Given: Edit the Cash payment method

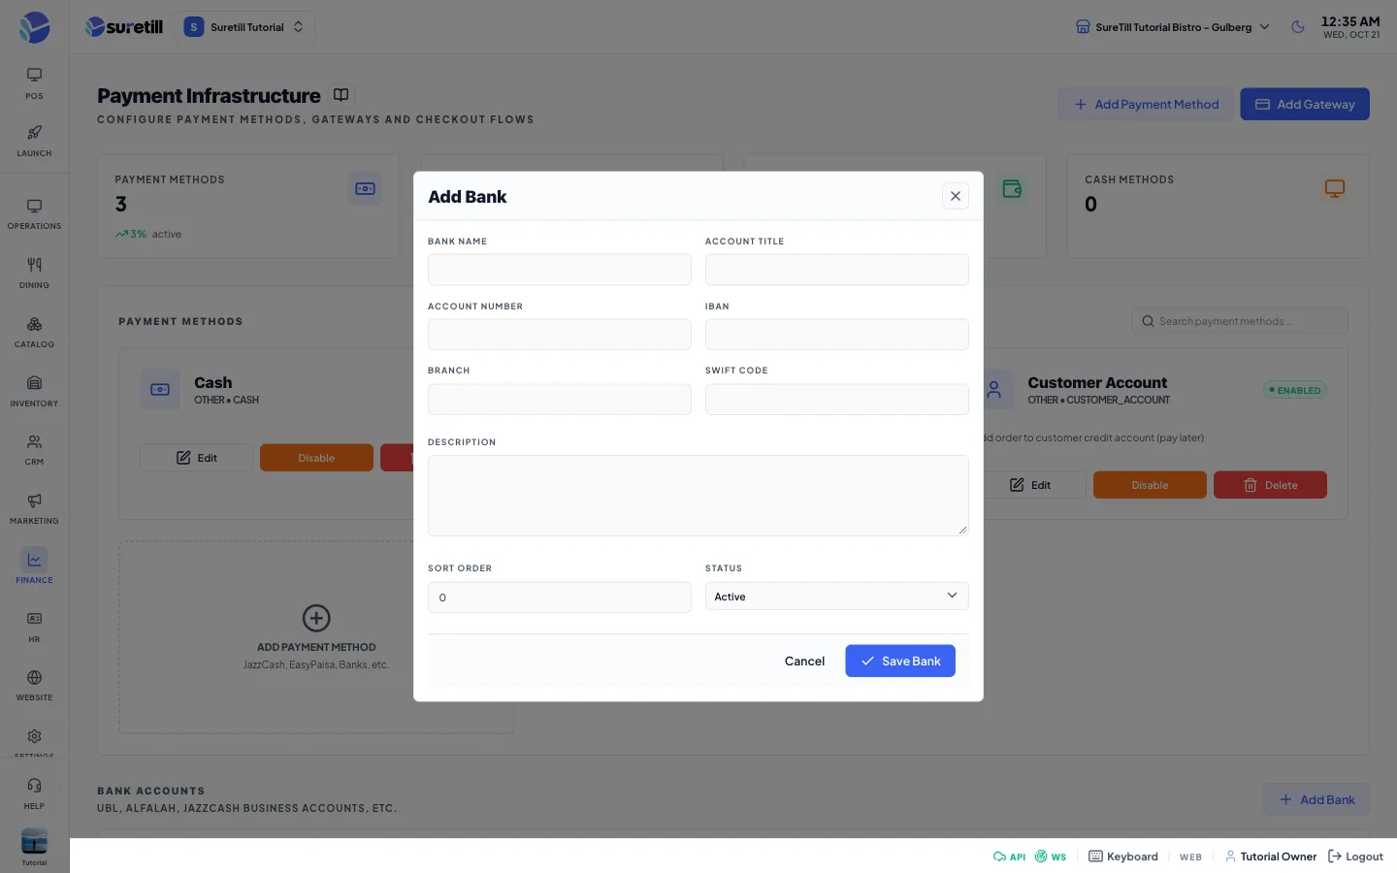Looking at the screenshot, I should (196, 458).
